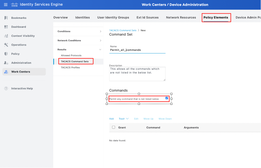Uncheck Permit any command not listed below
The height and width of the screenshot is (168, 261).
click(167, 98)
